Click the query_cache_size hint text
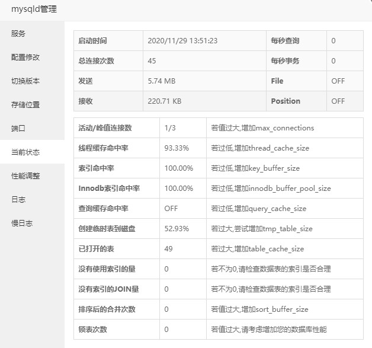 259,209
